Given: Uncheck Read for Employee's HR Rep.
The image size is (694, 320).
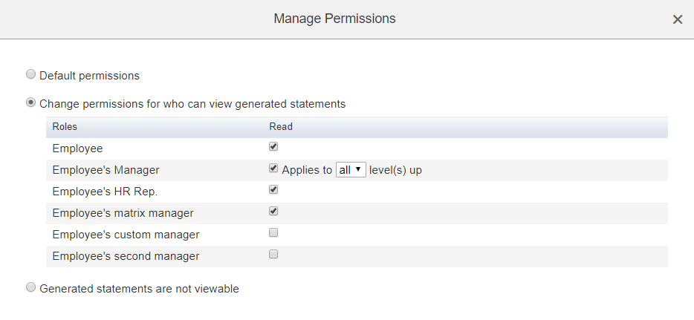Looking at the screenshot, I should pos(273,189).
